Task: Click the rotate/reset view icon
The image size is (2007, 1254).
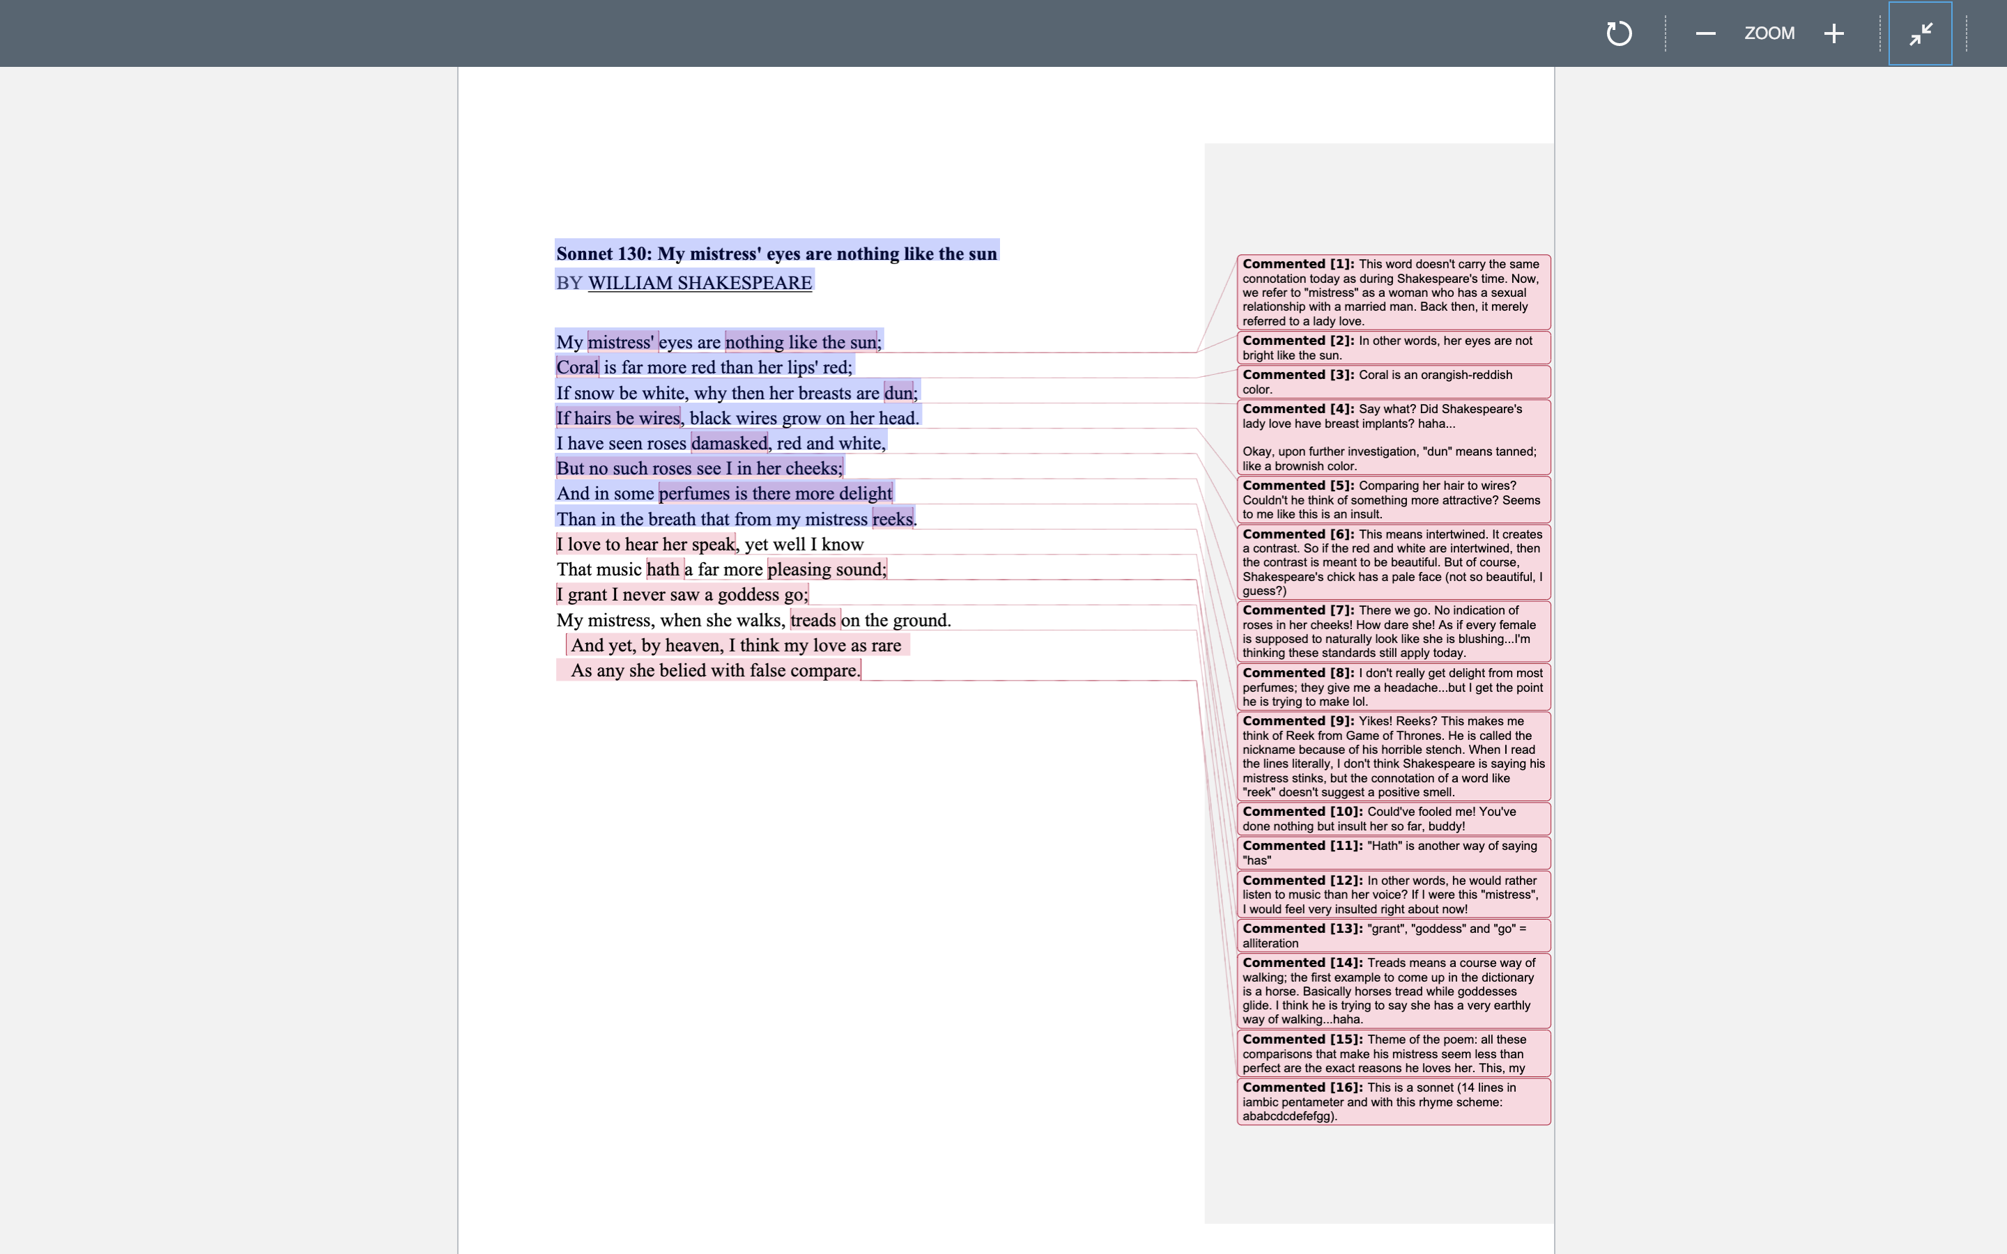Action: (1619, 33)
